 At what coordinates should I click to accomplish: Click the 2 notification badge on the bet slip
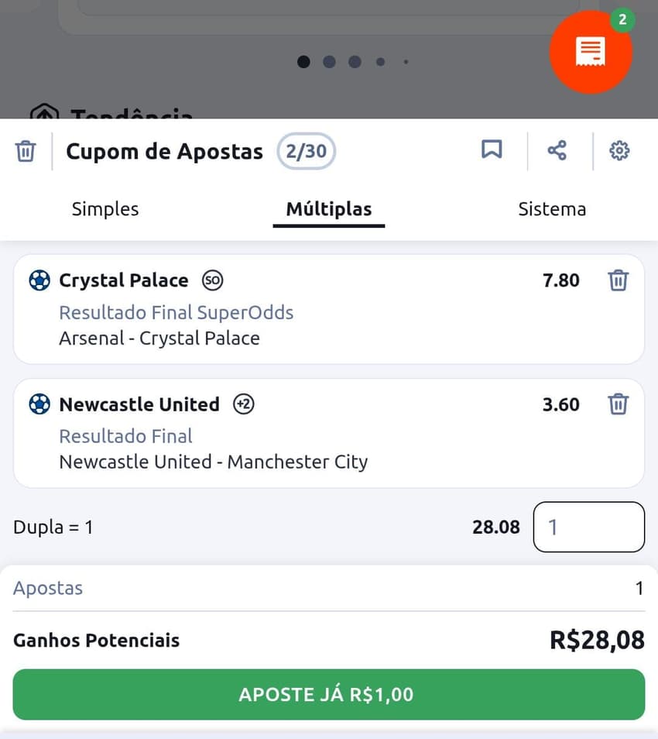pos(622,20)
